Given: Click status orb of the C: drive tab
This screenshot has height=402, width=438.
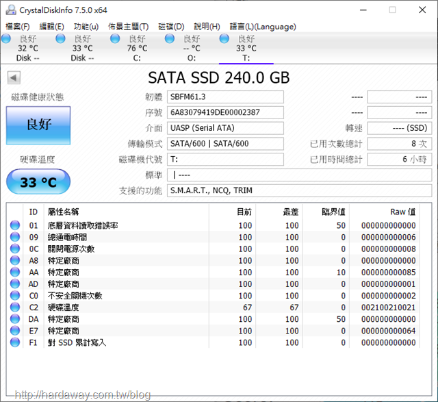Looking at the screenshot, I should [115, 38].
